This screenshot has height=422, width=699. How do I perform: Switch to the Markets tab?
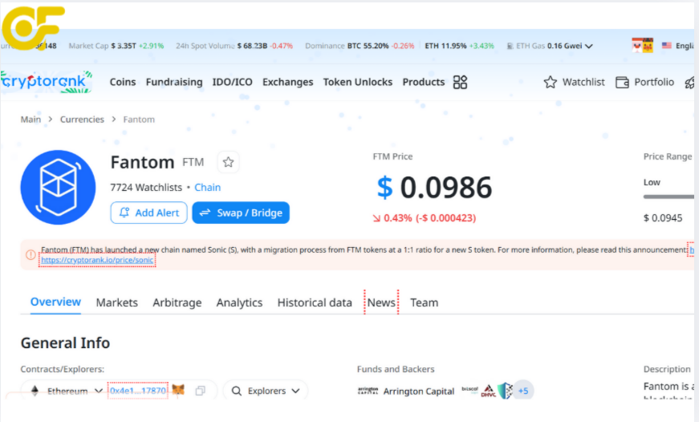(117, 302)
